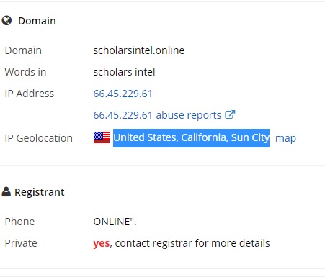
Task: Click the Domain section heading
Action: 37,21
